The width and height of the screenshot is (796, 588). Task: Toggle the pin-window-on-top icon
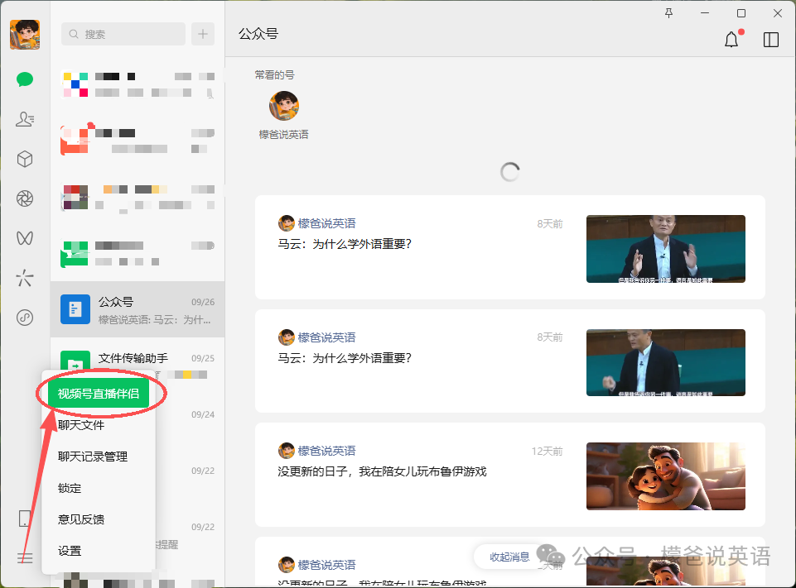tap(668, 13)
